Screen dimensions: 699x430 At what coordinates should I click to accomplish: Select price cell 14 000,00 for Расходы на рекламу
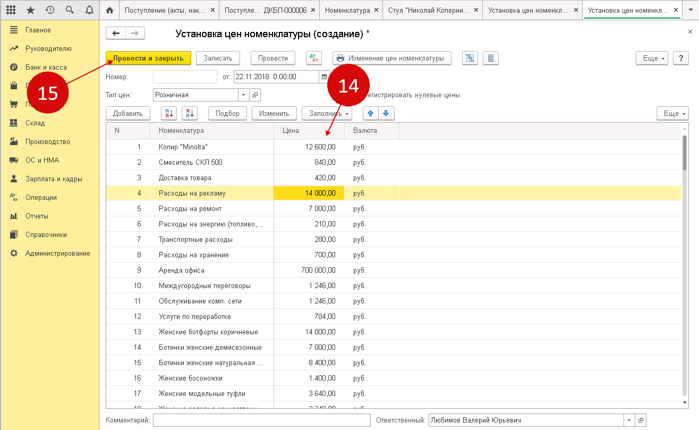pos(309,193)
